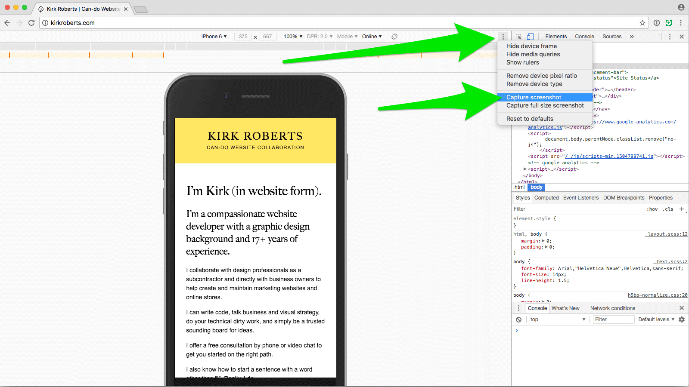Choose Remove device pixel ratio
The height and width of the screenshot is (387, 689).
click(x=545, y=76)
